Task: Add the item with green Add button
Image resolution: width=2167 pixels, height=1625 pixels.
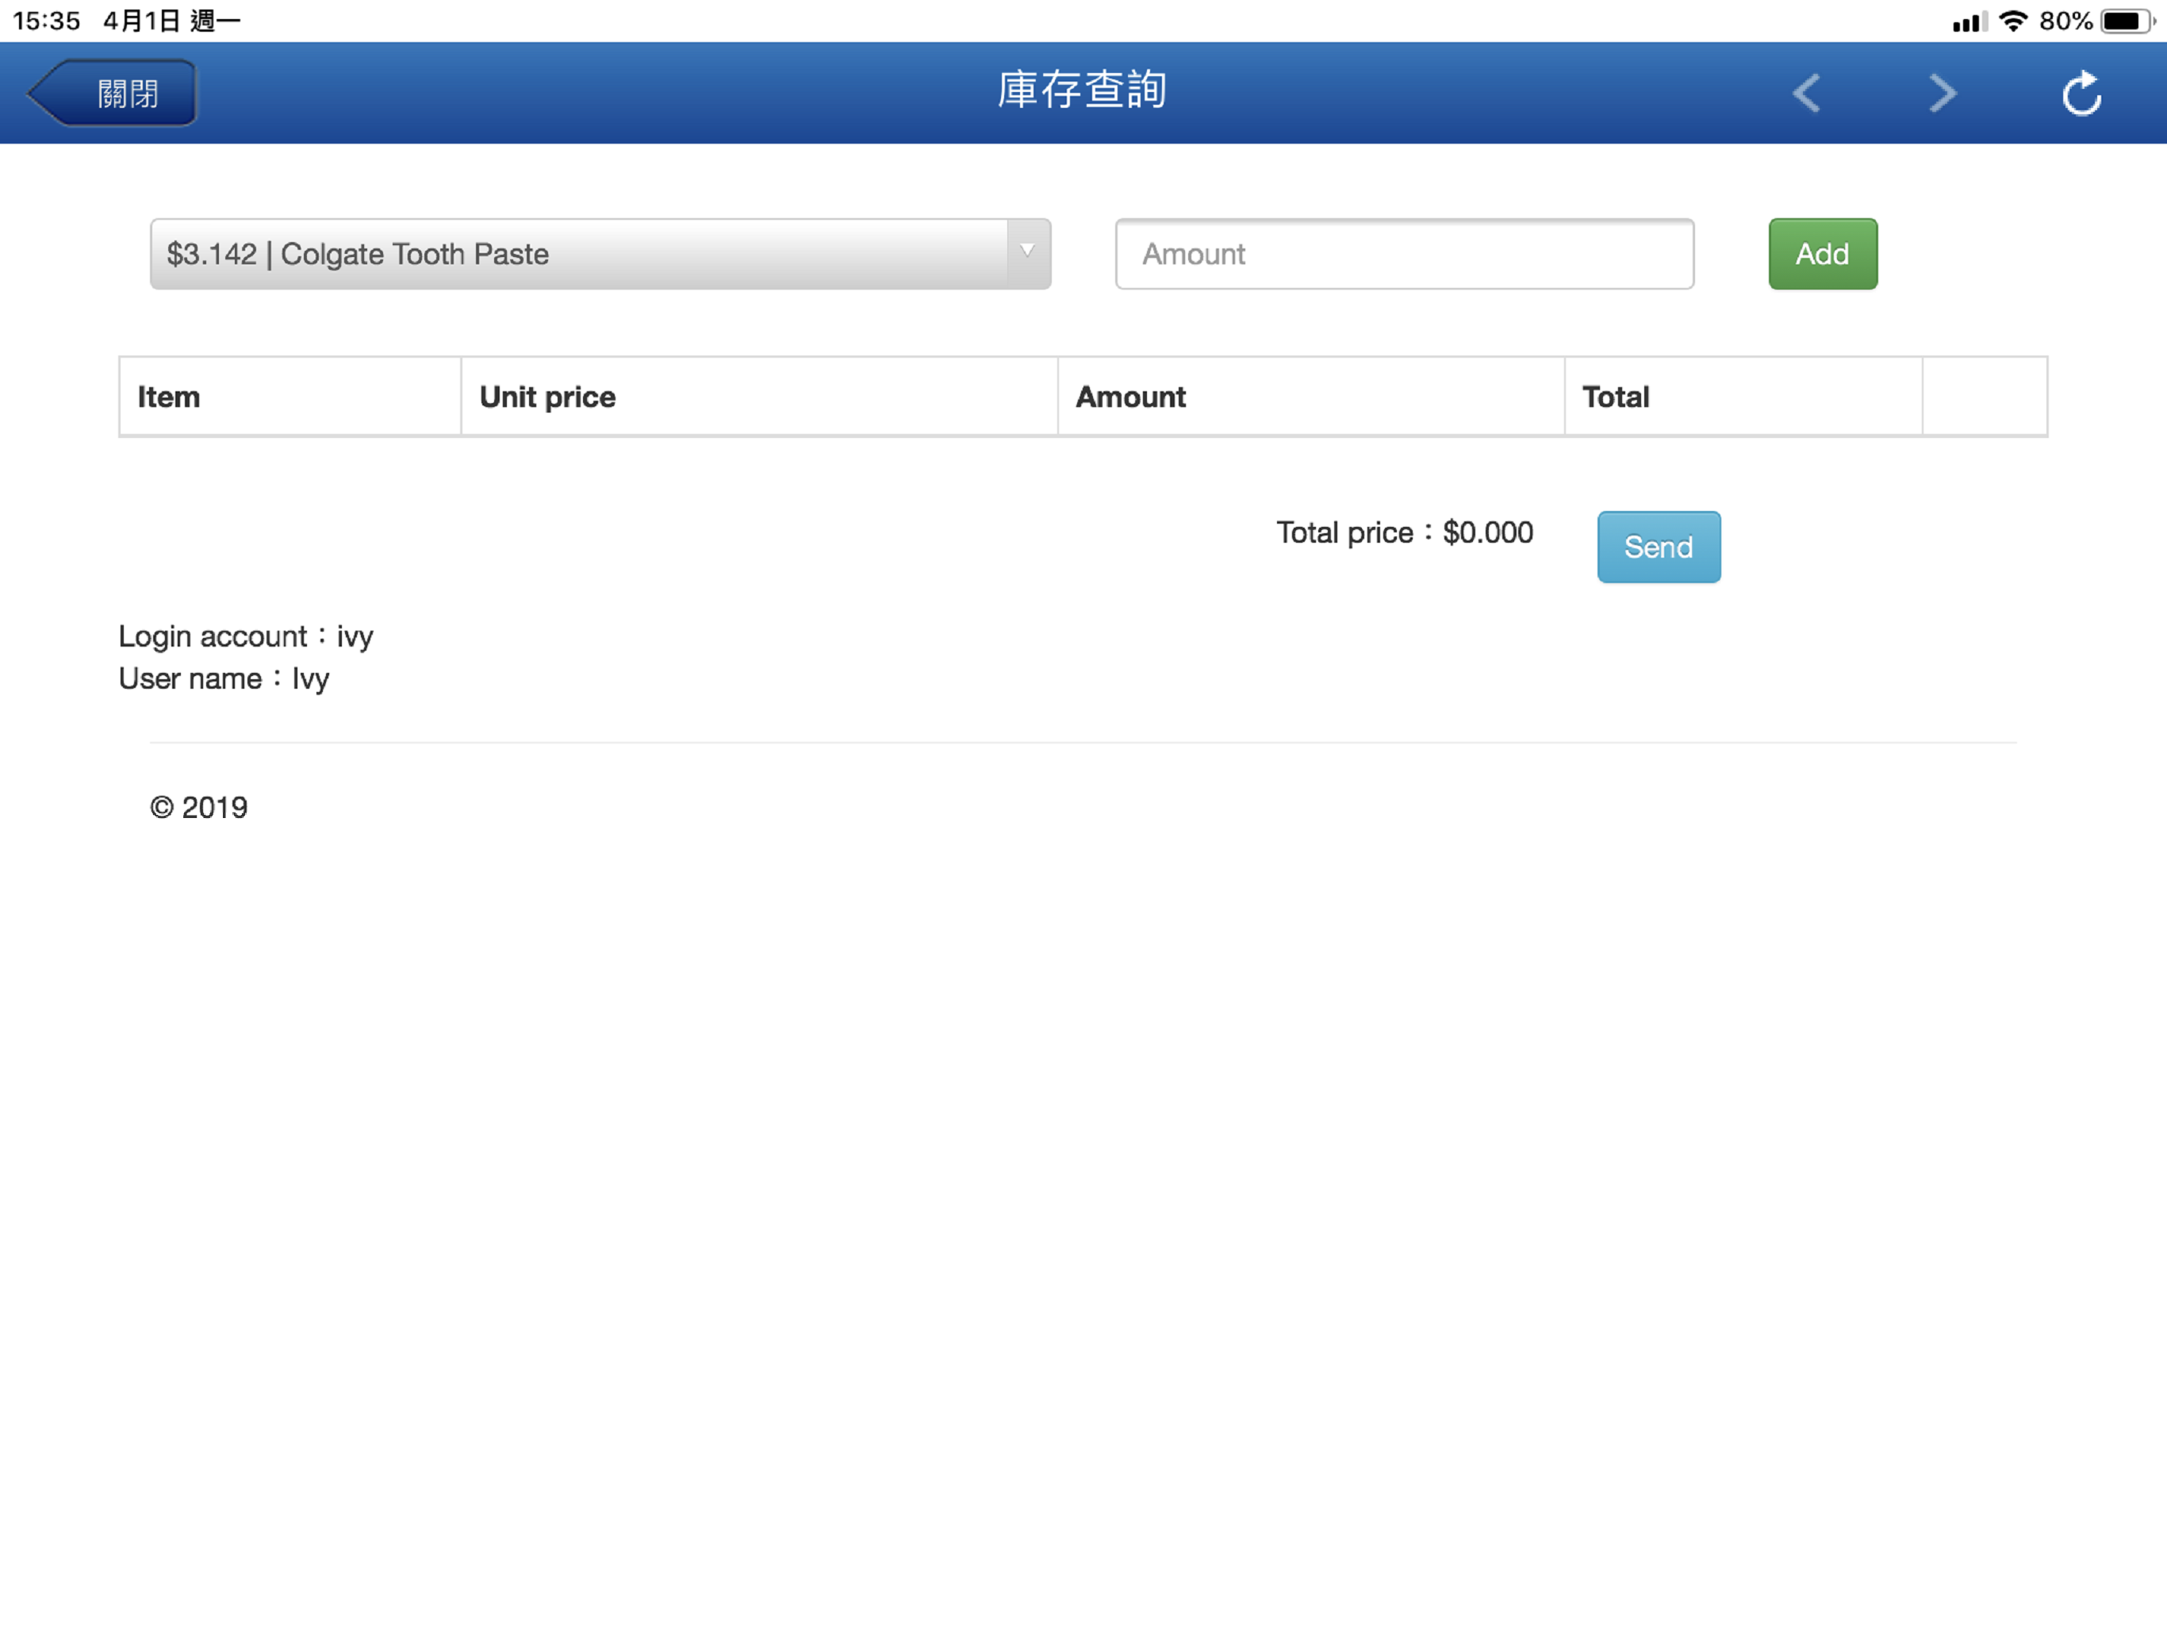Action: [x=1822, y=254]
